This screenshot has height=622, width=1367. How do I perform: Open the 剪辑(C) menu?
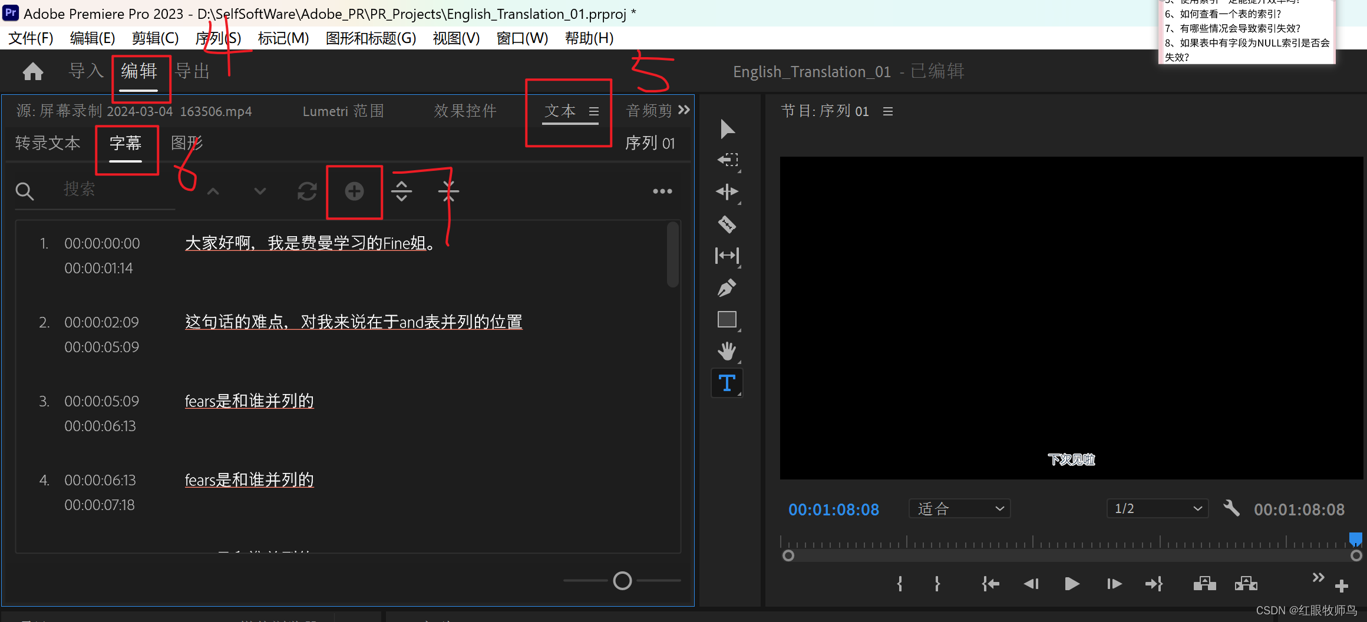(155, 38)
